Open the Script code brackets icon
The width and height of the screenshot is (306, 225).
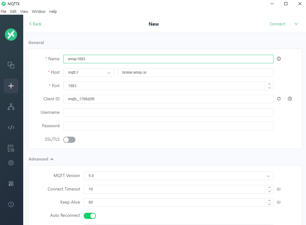[11, 127]
